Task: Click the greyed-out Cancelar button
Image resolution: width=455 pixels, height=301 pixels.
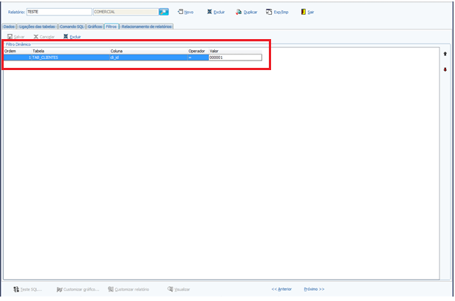Action: (x=44, y=36)
